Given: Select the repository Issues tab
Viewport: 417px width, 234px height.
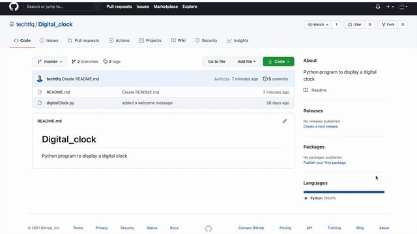Looking at the screenshot, I should [x=49, y=40].
